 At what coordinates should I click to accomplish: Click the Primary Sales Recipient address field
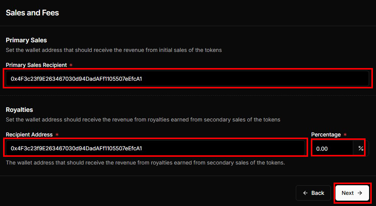tap(187, 79)
